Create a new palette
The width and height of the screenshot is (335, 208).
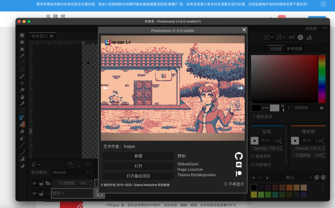323,178
